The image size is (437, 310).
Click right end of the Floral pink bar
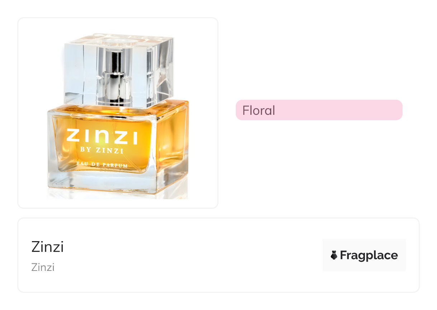[395, 110]
